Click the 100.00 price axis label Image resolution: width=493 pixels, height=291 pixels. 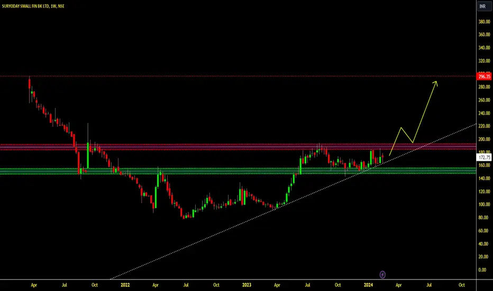(484, 204)
